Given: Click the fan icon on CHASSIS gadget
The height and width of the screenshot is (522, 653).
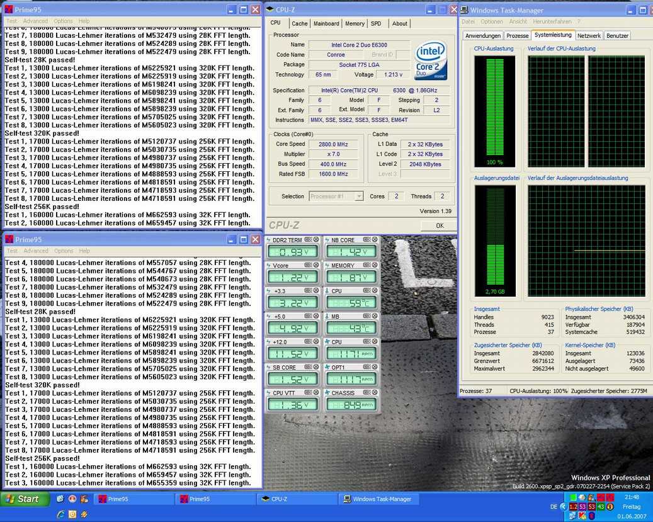Looking at the screenshot, I should pos(327,393).
